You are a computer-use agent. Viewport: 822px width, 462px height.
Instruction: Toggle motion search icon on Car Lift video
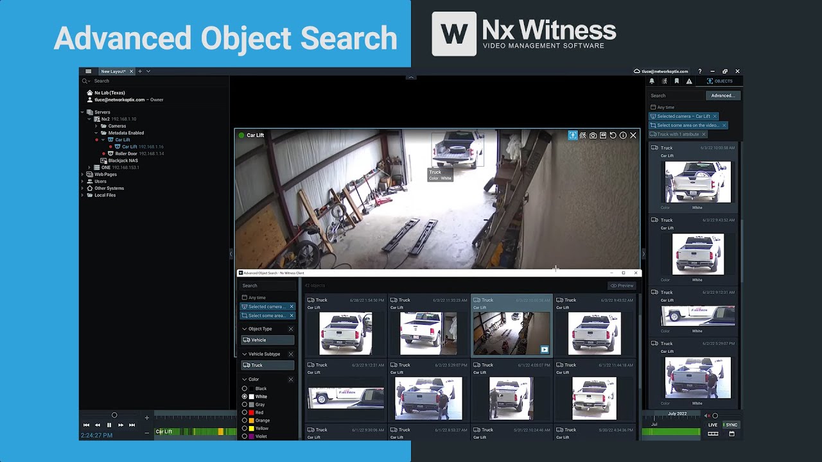pos(582,135)
